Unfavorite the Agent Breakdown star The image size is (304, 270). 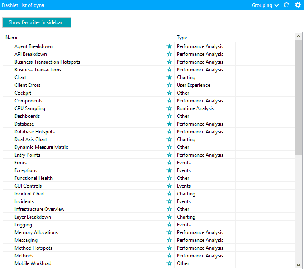(x=169, y=46)
